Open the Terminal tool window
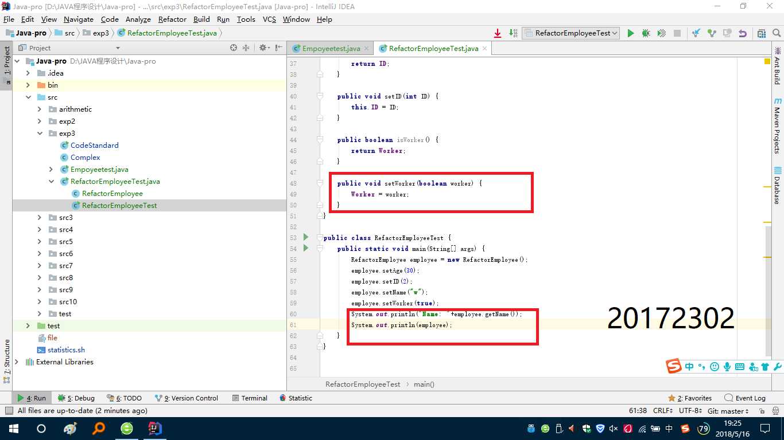 [250, 398]
